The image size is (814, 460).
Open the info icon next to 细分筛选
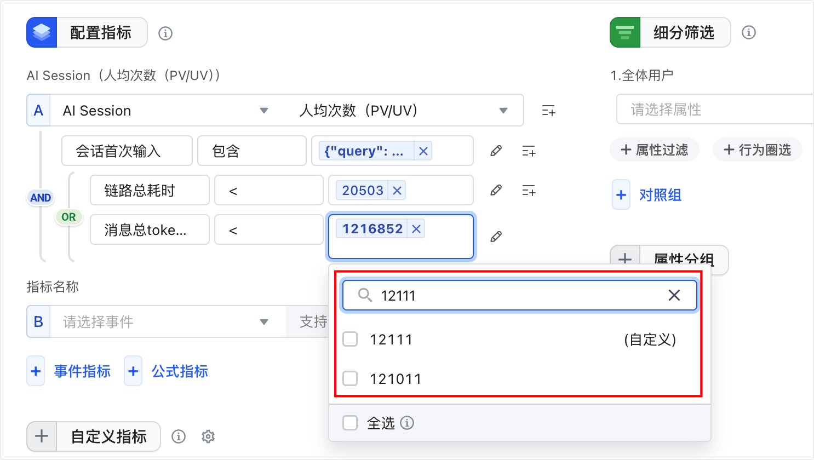(749, 32)
